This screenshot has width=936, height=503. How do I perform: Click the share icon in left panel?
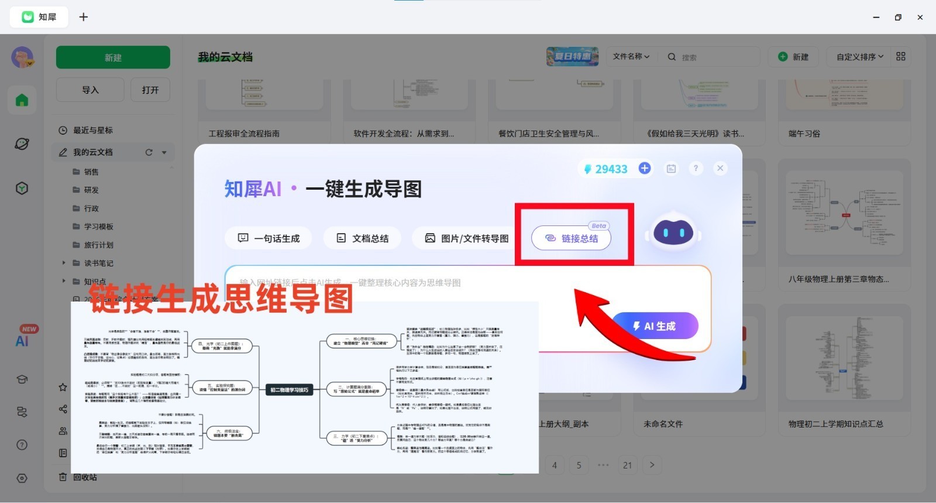63,409
